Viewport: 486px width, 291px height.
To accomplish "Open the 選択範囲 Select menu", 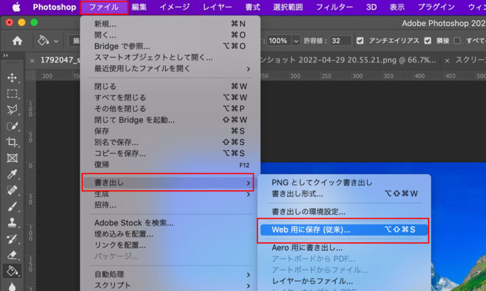I will (x=288, y=7).
